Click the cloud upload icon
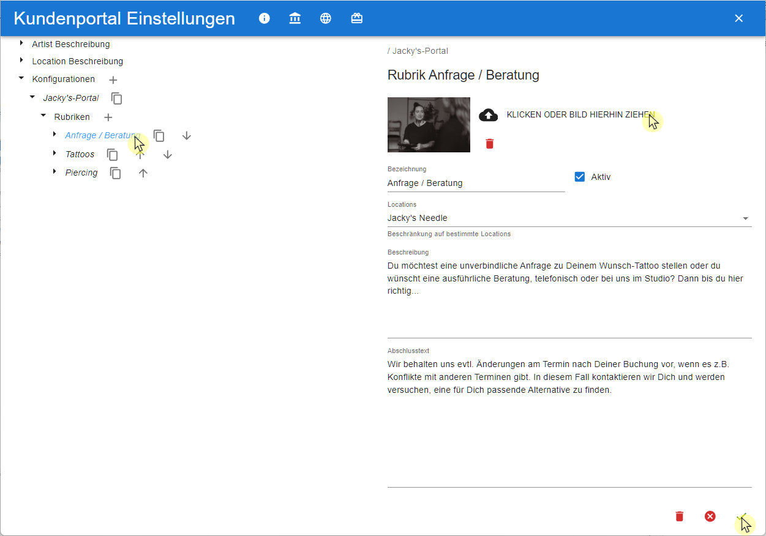This screenshot has width=766, height=536. point(488,114)
